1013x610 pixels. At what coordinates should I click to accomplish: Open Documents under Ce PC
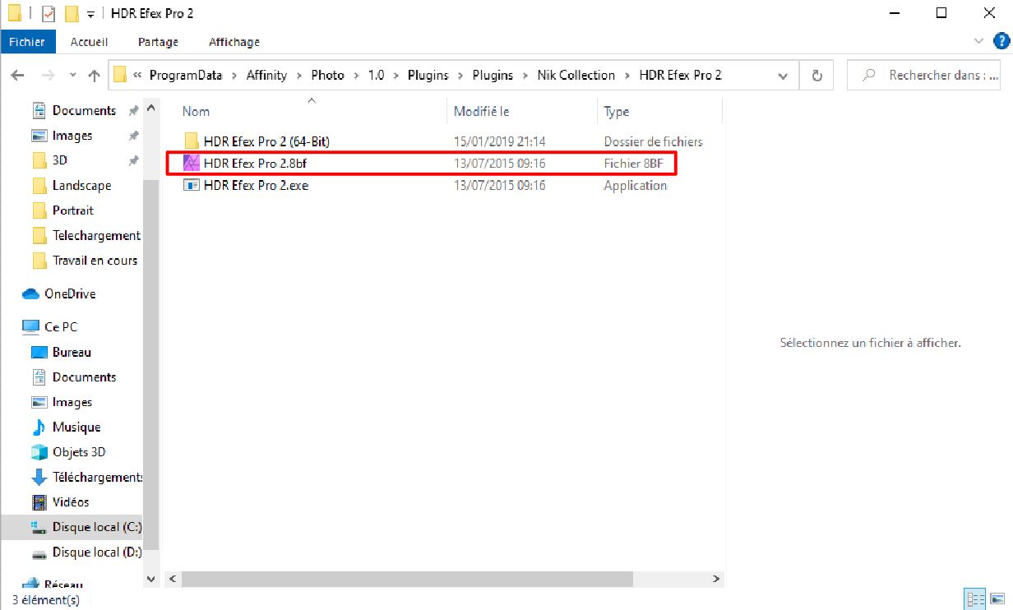tap(84, 377)
